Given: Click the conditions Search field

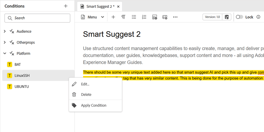Looking at the screenshot, I should pos(37,18).
